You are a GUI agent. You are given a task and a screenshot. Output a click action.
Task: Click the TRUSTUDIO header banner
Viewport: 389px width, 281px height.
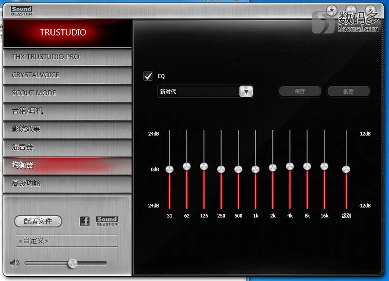(67, 33)
